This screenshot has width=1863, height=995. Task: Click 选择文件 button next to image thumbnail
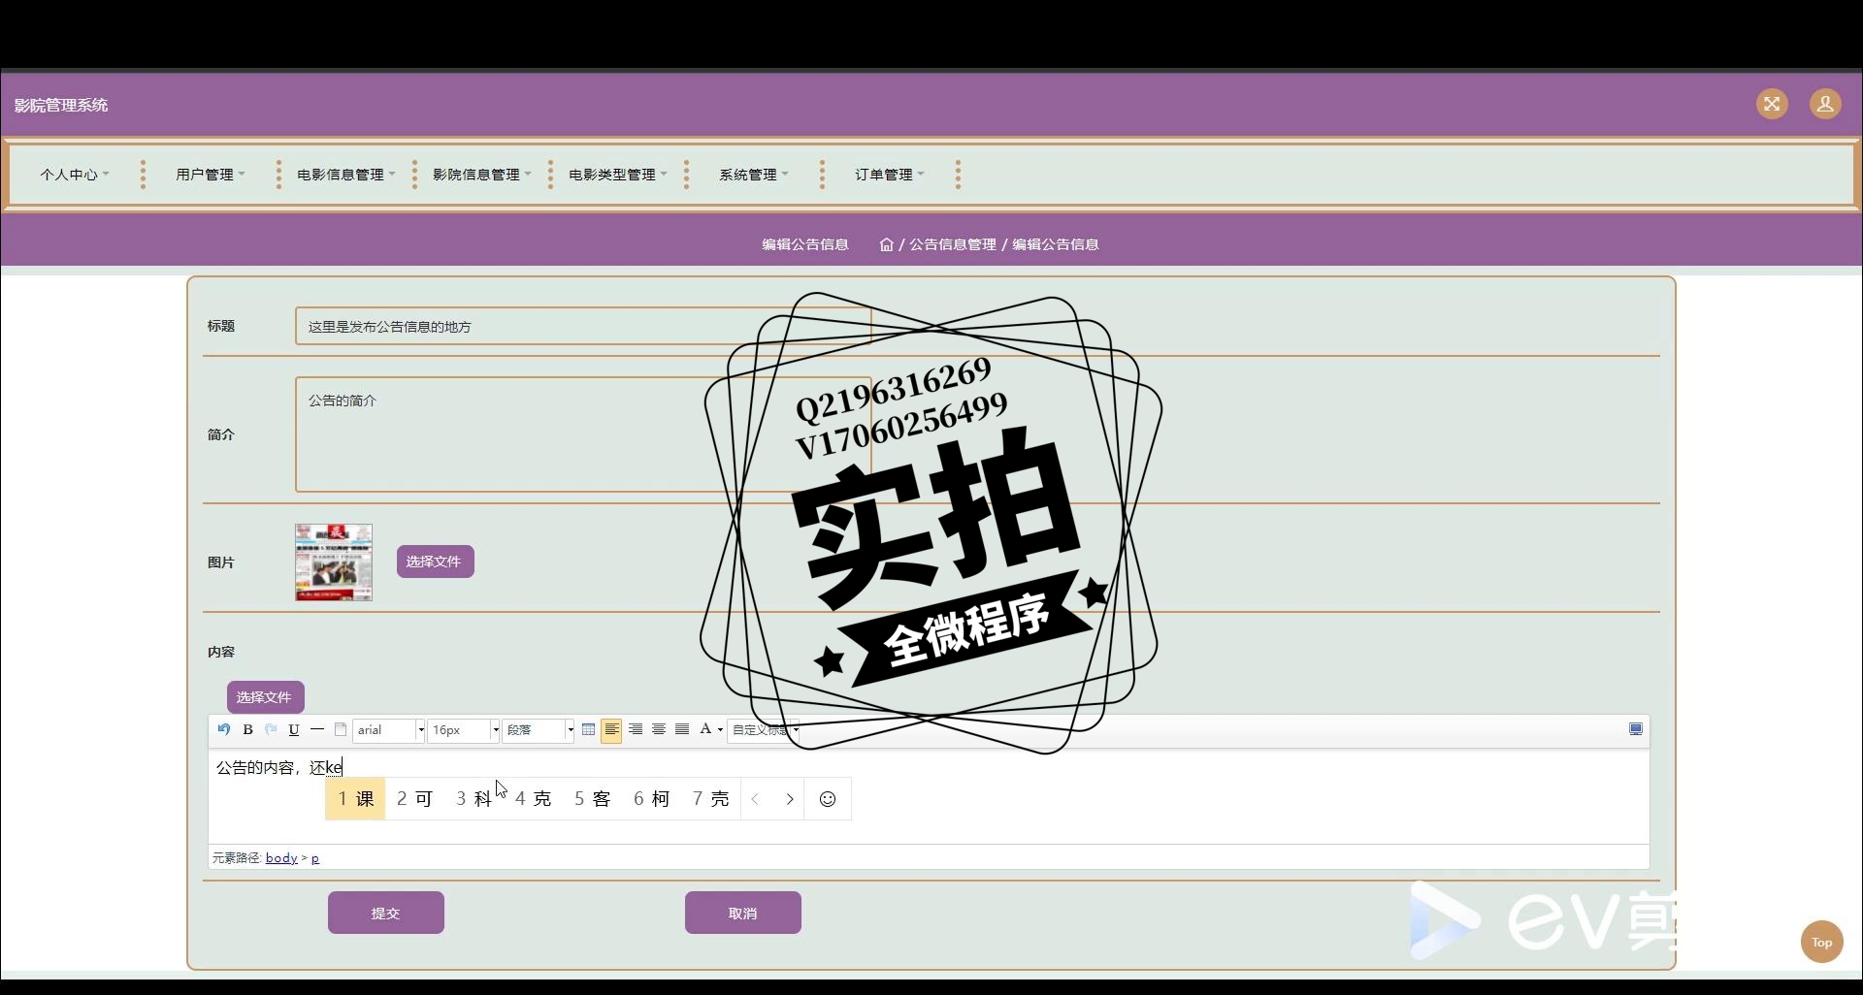pyautogui.click(x=435, y=562)
